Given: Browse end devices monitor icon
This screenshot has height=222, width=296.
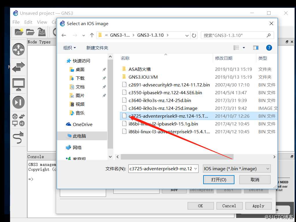Looking at the screenshot, I should [18, 84].
